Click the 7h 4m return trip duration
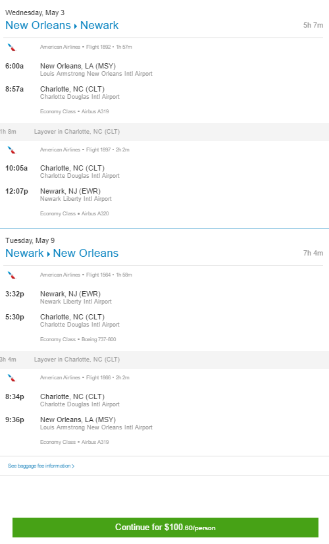329x544 pixels. (x=313, y=254)
